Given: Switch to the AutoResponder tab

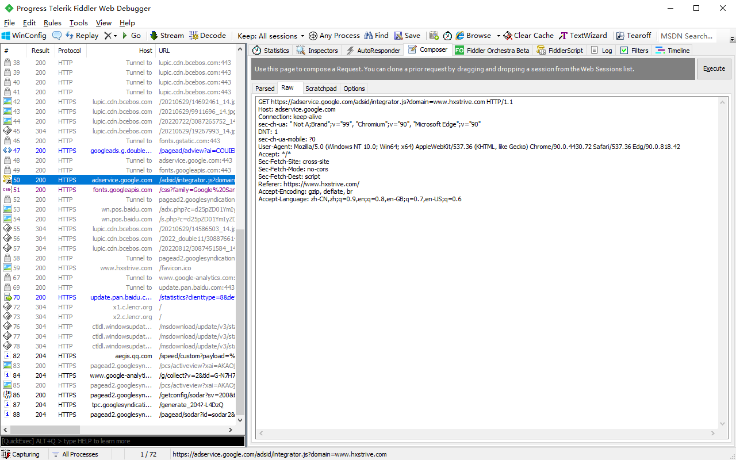Looking at the screenshot, I should pos(373,51).
